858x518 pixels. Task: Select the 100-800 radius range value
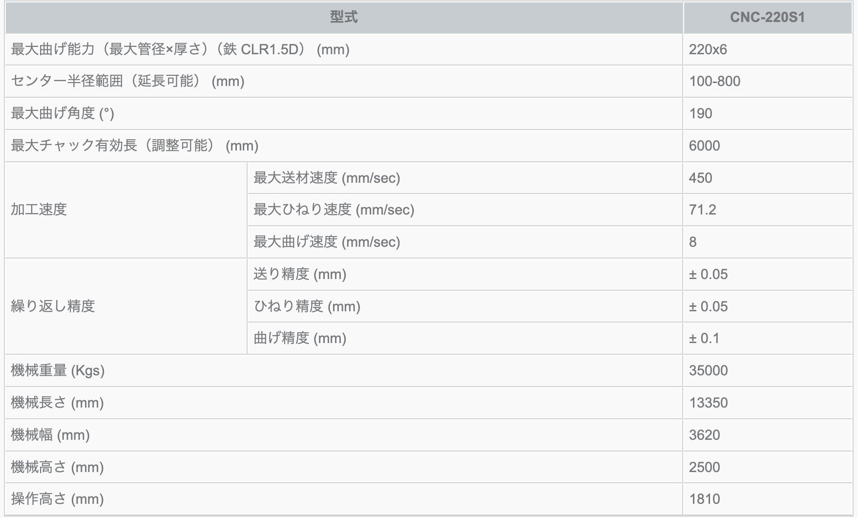[x=714, y=81]
